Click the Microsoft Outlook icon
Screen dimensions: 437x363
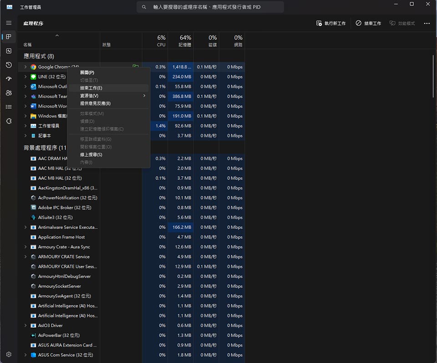(33, 86)
